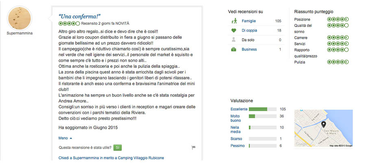Click the four-circle review rating bubbles
The image size is (366, 165).
click(69, 23)
